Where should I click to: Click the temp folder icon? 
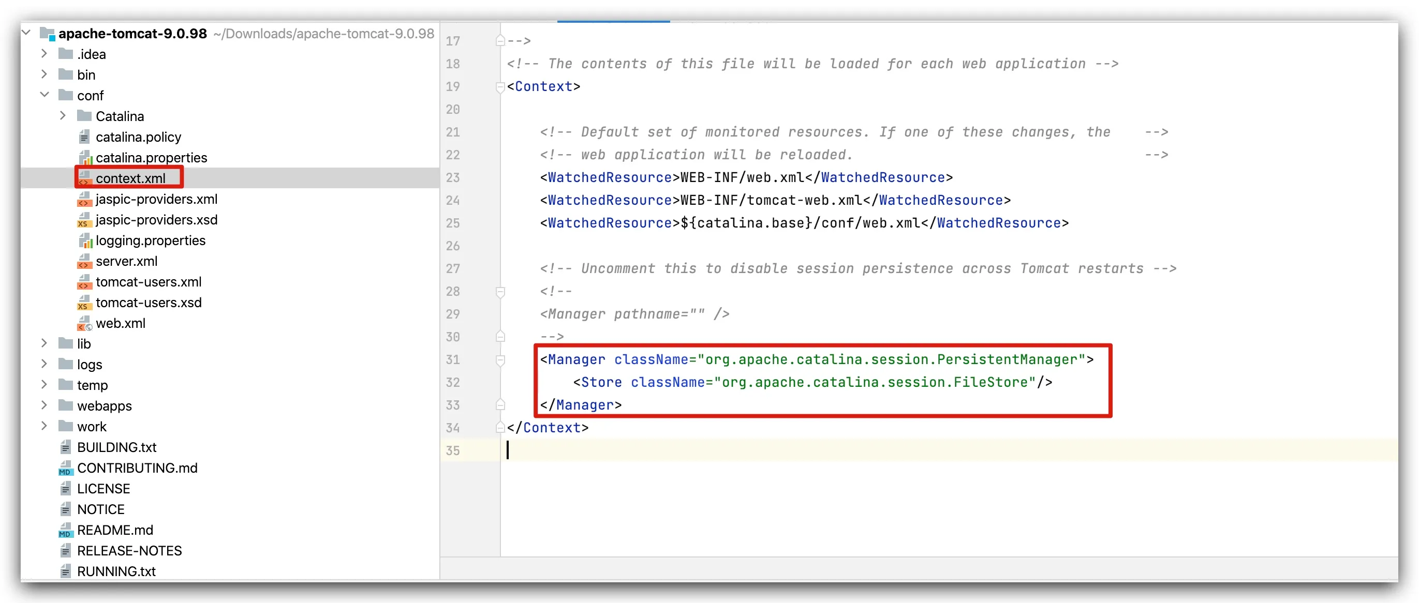(x=66, y=384)
